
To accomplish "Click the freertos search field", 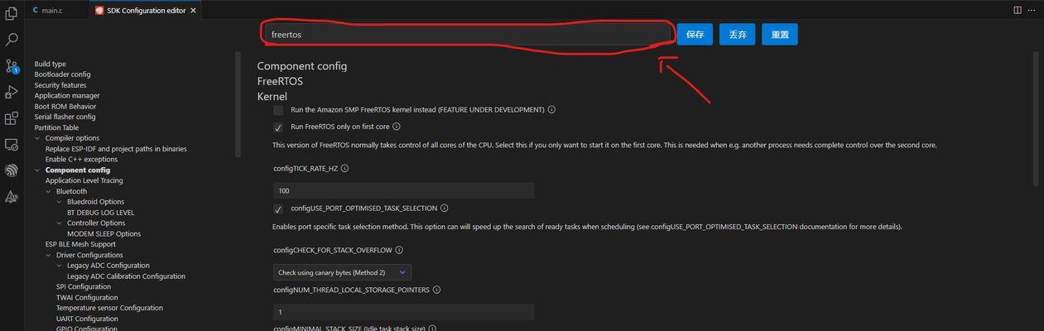I will tap(467, 35).
